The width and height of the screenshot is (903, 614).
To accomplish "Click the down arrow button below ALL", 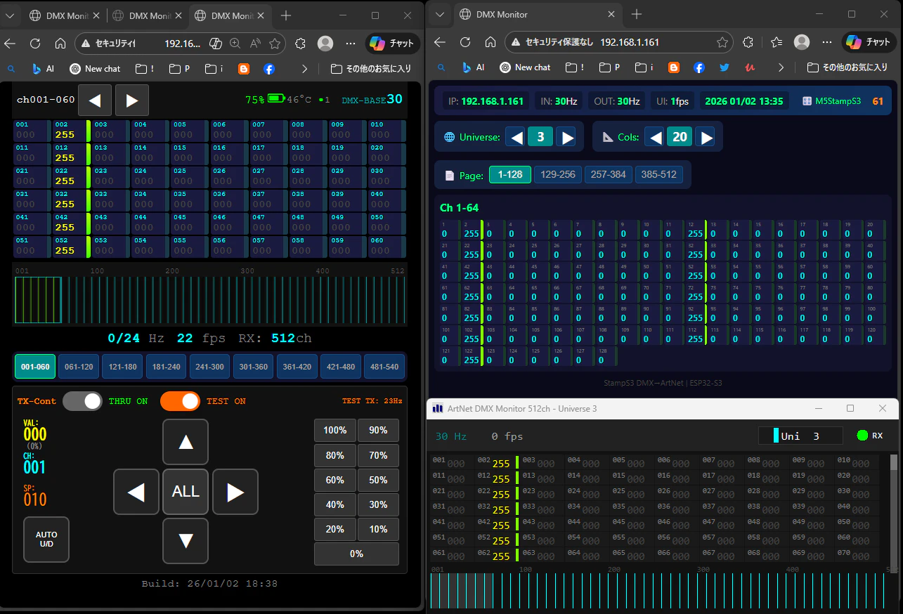I will tap(186, 541).
